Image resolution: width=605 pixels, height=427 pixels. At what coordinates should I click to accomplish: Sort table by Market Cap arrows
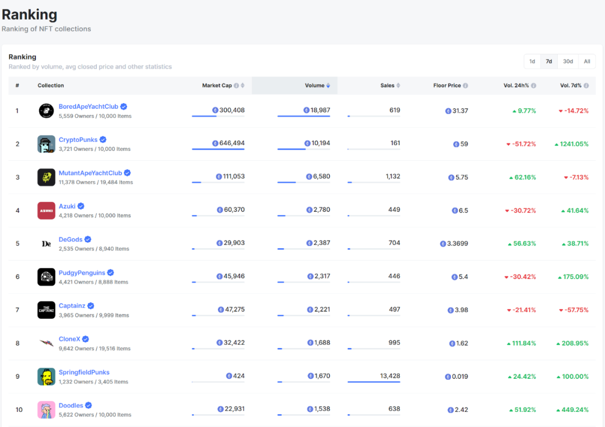click(x=243, y=86)
